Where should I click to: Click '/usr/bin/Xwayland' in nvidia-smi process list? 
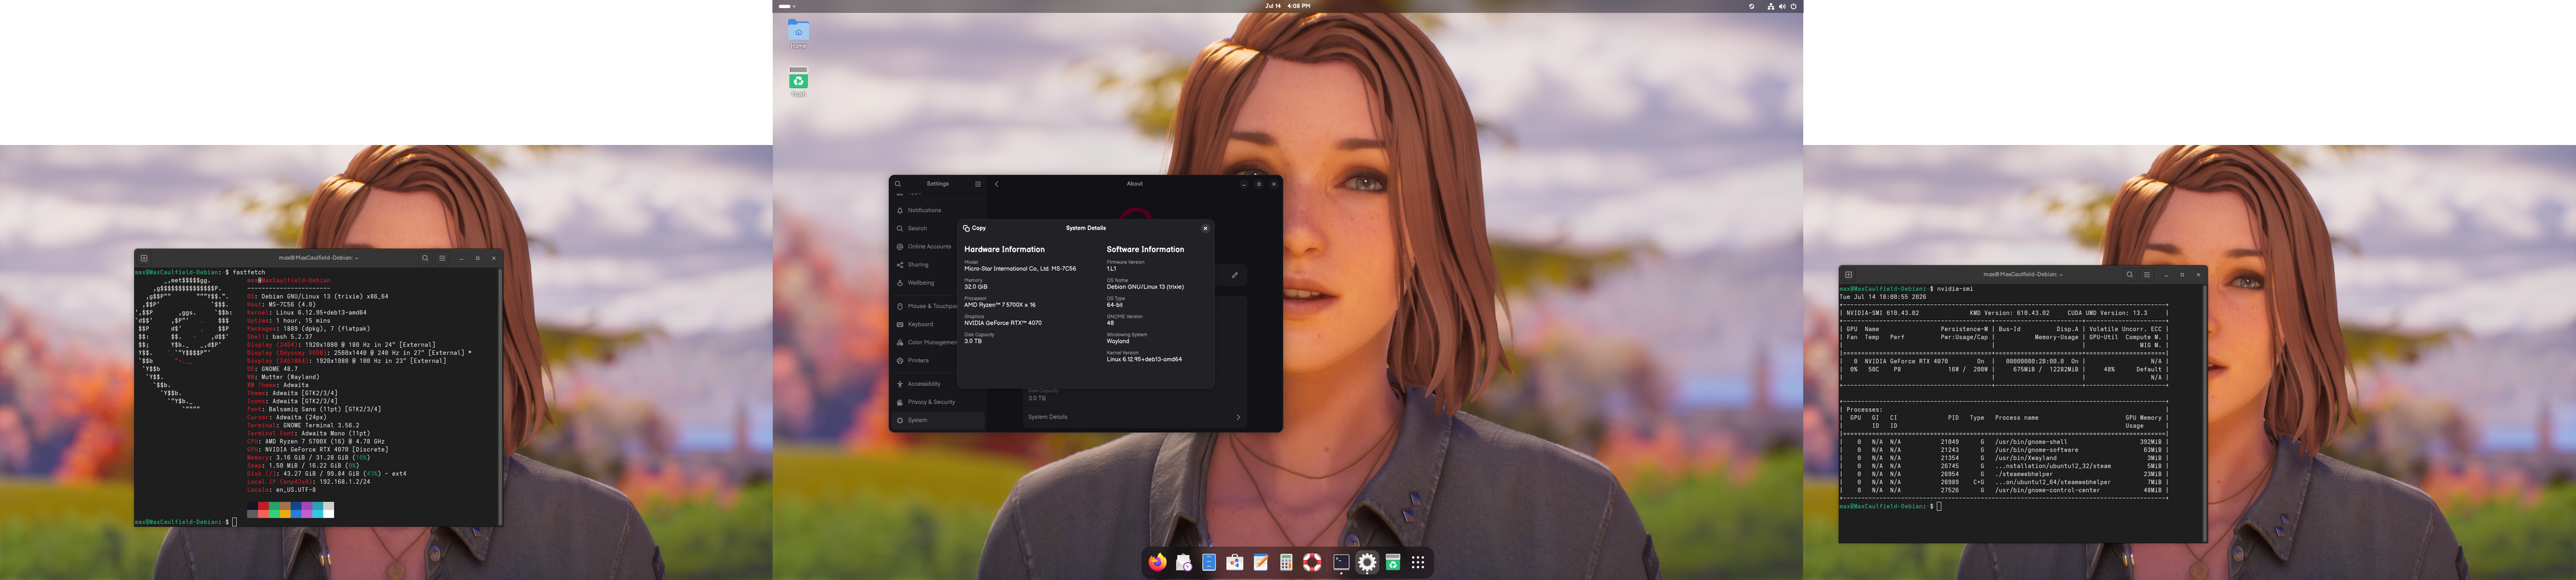(x=2026, y=458)
